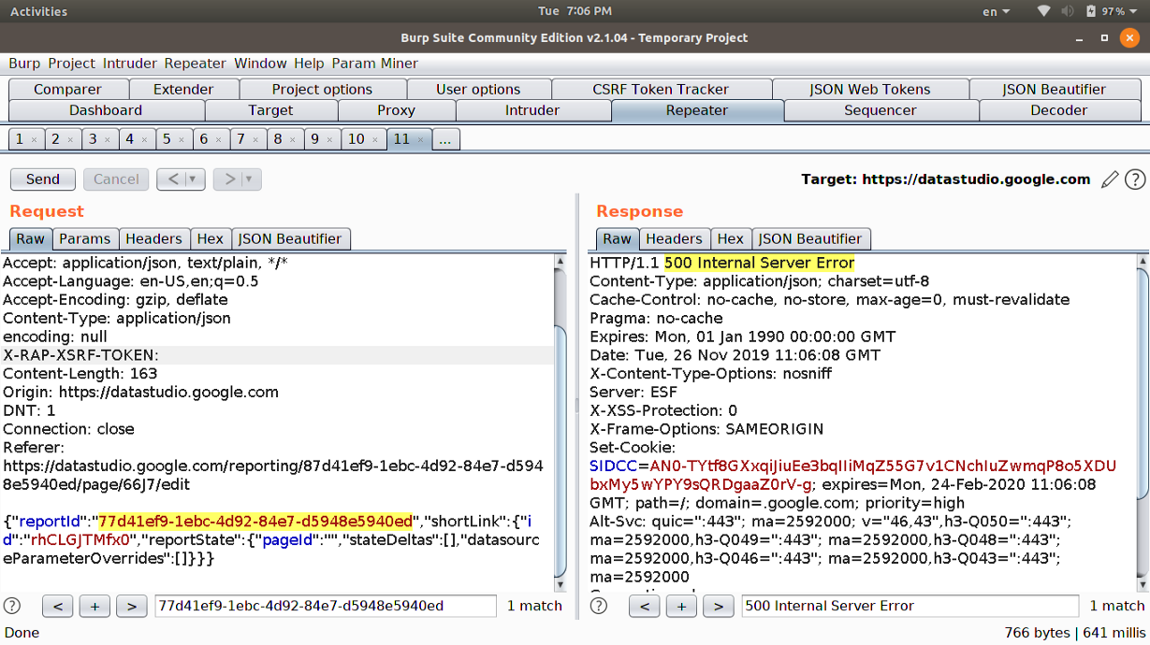Open the forward history dropdown arrow
This screenshot has width=1150, height=645.
250,179
